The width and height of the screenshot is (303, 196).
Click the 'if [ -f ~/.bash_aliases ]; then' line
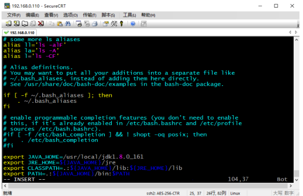(x=58, y=95)
